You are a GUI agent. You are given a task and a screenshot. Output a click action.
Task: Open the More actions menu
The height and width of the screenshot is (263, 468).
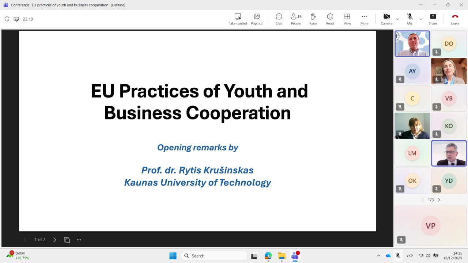[x=364, y=19]
